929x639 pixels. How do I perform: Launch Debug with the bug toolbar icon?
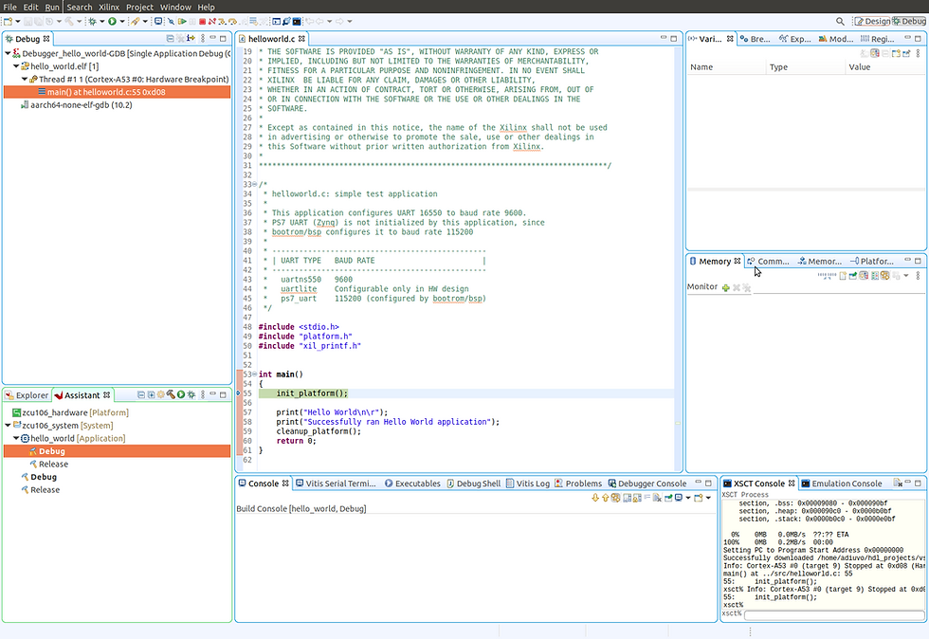(92, 22)
